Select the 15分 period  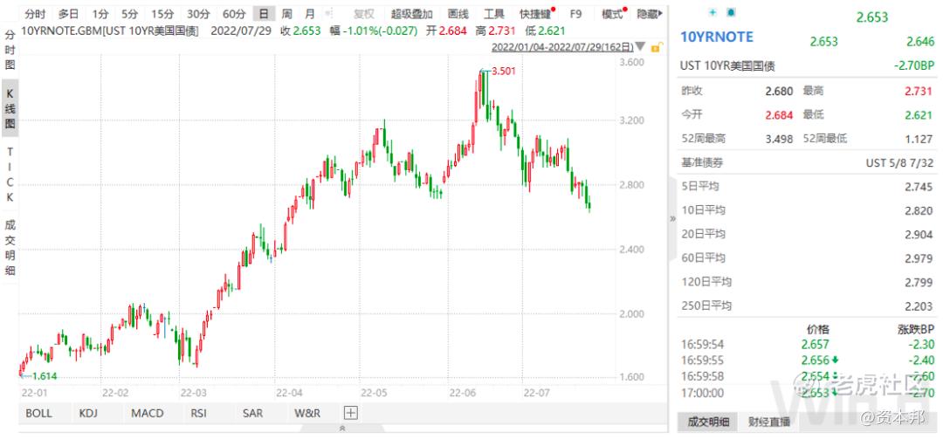162,14
